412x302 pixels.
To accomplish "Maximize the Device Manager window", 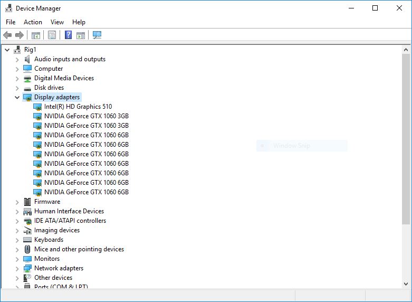I will click(x=375, y=8).
